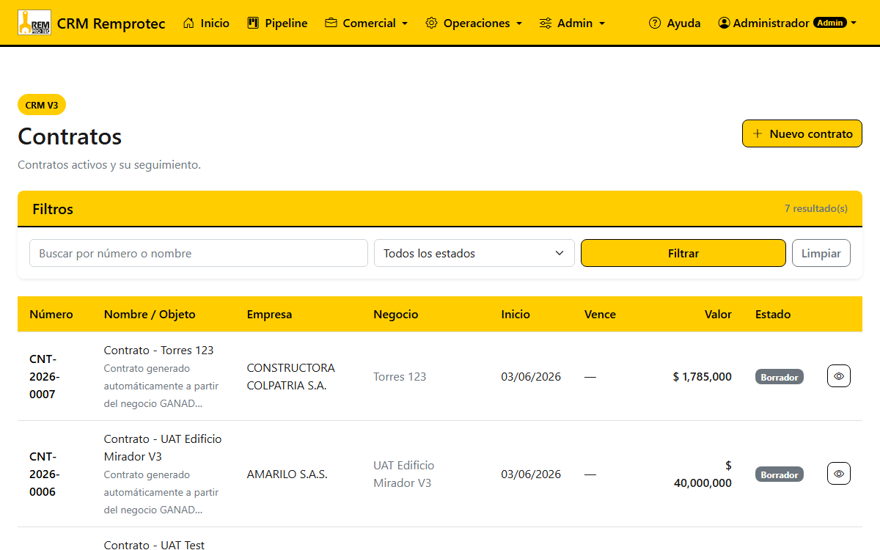Screen dimensions: 880x550
Task: Click the Vence column header
Action: click(x=600, y=314)
